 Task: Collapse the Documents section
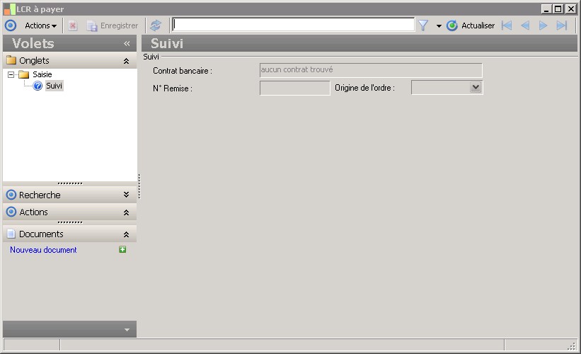(x=127, y=234)
